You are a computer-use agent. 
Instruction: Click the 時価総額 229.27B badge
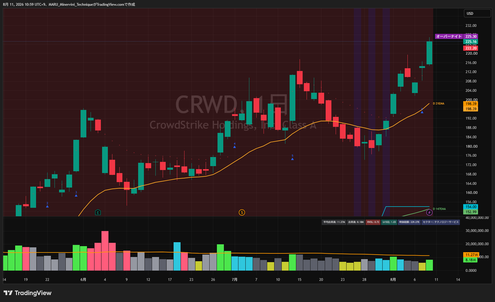(410, 222)
